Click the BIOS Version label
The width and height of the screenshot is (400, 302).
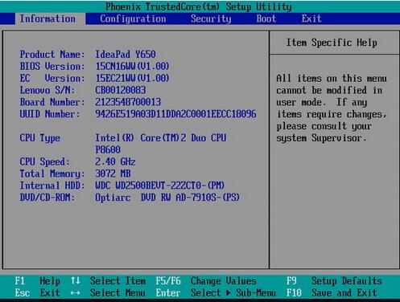coord(52,66)
